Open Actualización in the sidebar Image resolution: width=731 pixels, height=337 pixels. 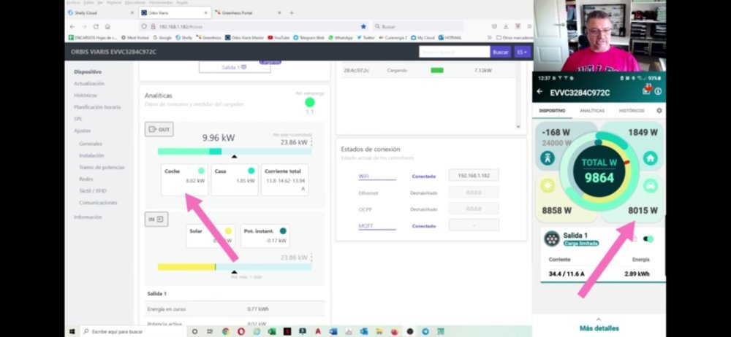pos(89,83)
